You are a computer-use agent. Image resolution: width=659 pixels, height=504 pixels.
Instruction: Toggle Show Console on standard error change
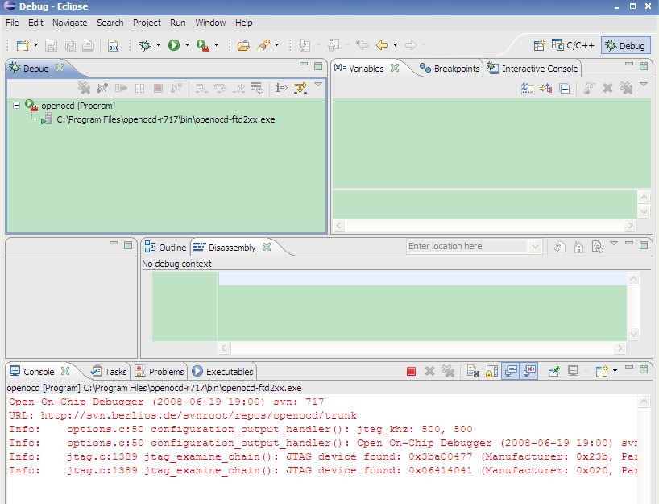tap(529, 371)
